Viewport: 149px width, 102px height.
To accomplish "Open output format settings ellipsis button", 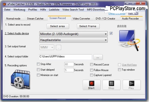I will pyautogui.click(x=58, y=47).
